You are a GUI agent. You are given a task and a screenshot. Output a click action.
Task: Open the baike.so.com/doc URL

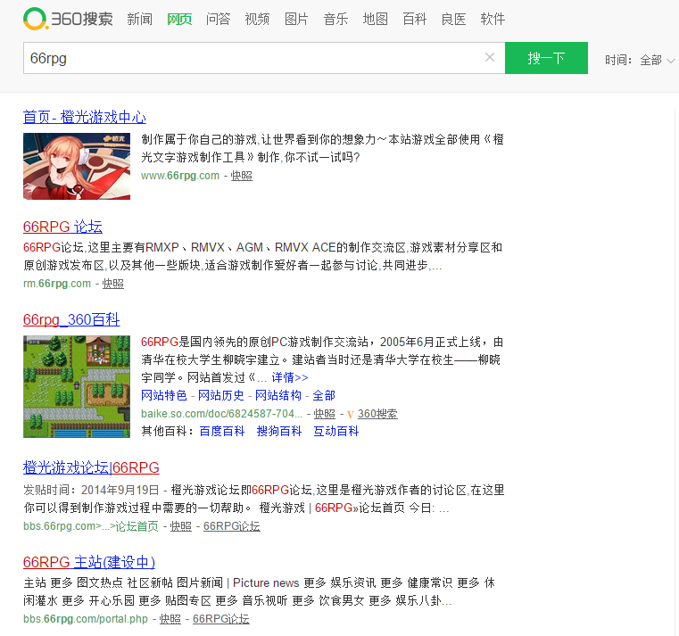point(221,414)
